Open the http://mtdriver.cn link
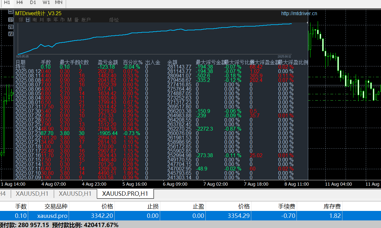 pyautogui.click(x=299, y=13)
